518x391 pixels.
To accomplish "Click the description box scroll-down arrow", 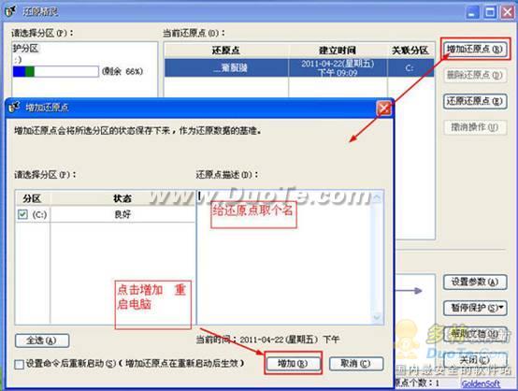I will 377,318.
